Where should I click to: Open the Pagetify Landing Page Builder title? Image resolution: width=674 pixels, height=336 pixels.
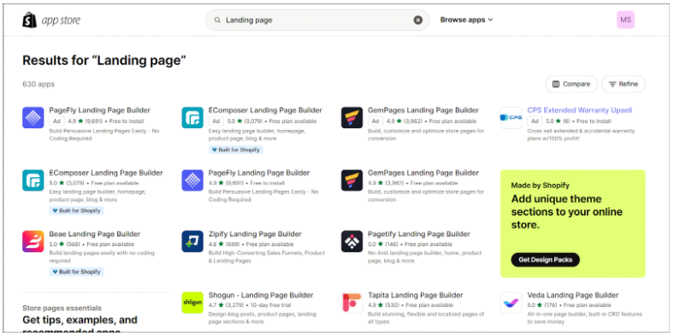[x=419, y=234]
